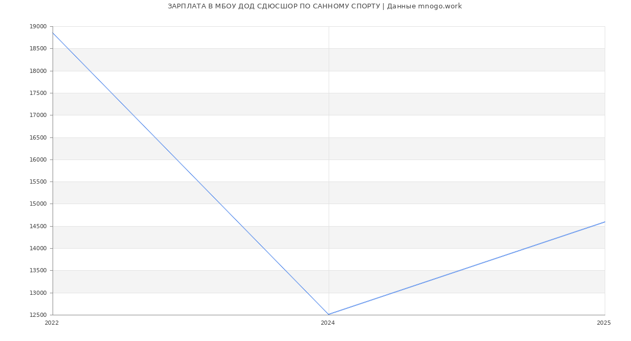
Task: Click the 14000 y-axis label
Action: tap(38, 249)
